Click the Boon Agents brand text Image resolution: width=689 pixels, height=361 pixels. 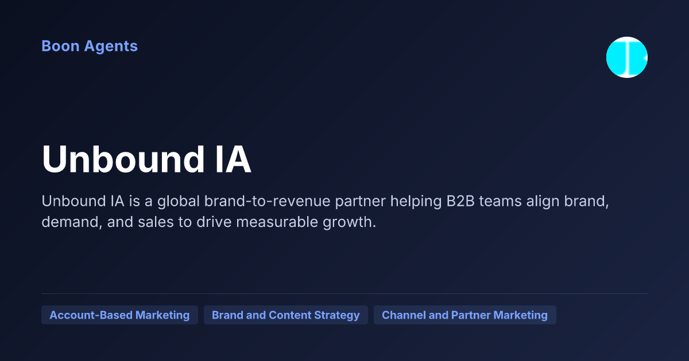[90, 46]
